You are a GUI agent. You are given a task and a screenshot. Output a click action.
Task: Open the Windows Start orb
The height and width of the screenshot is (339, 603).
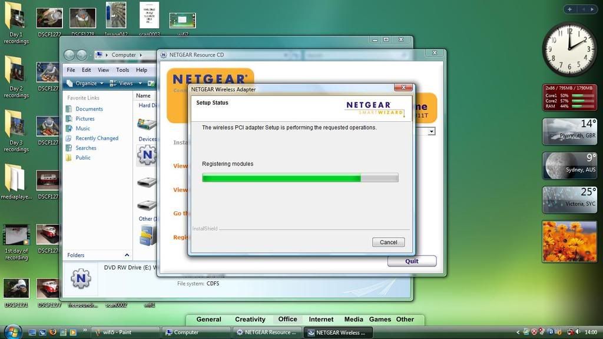(13, 332)
